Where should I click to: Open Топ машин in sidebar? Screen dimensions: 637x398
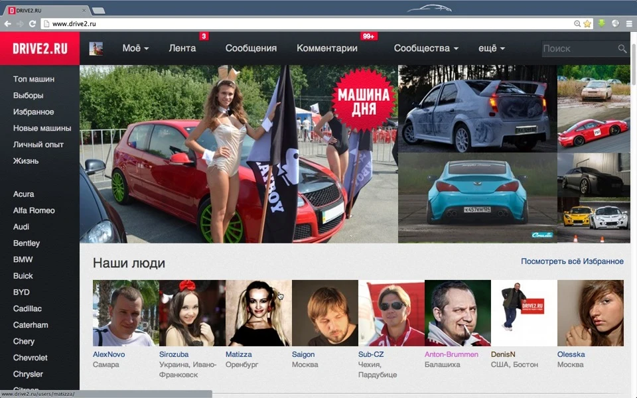[34, 79]
